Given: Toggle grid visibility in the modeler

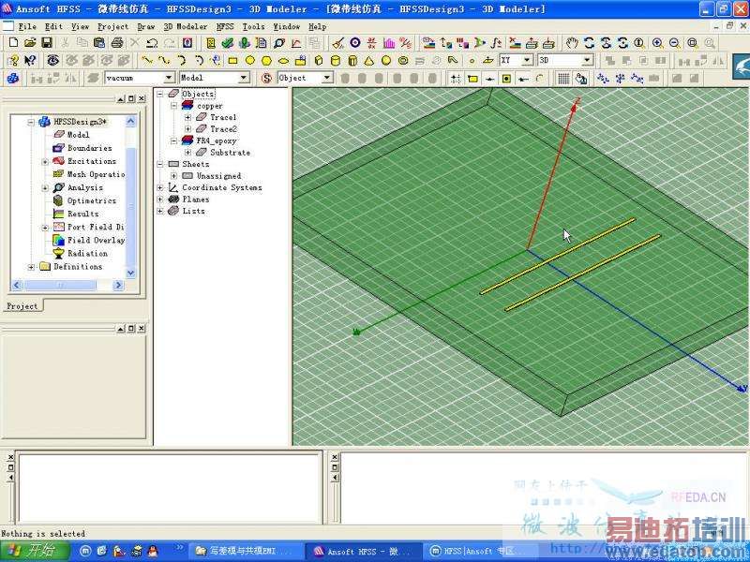Looking at the screenshot, I should [x=564, y=79].
